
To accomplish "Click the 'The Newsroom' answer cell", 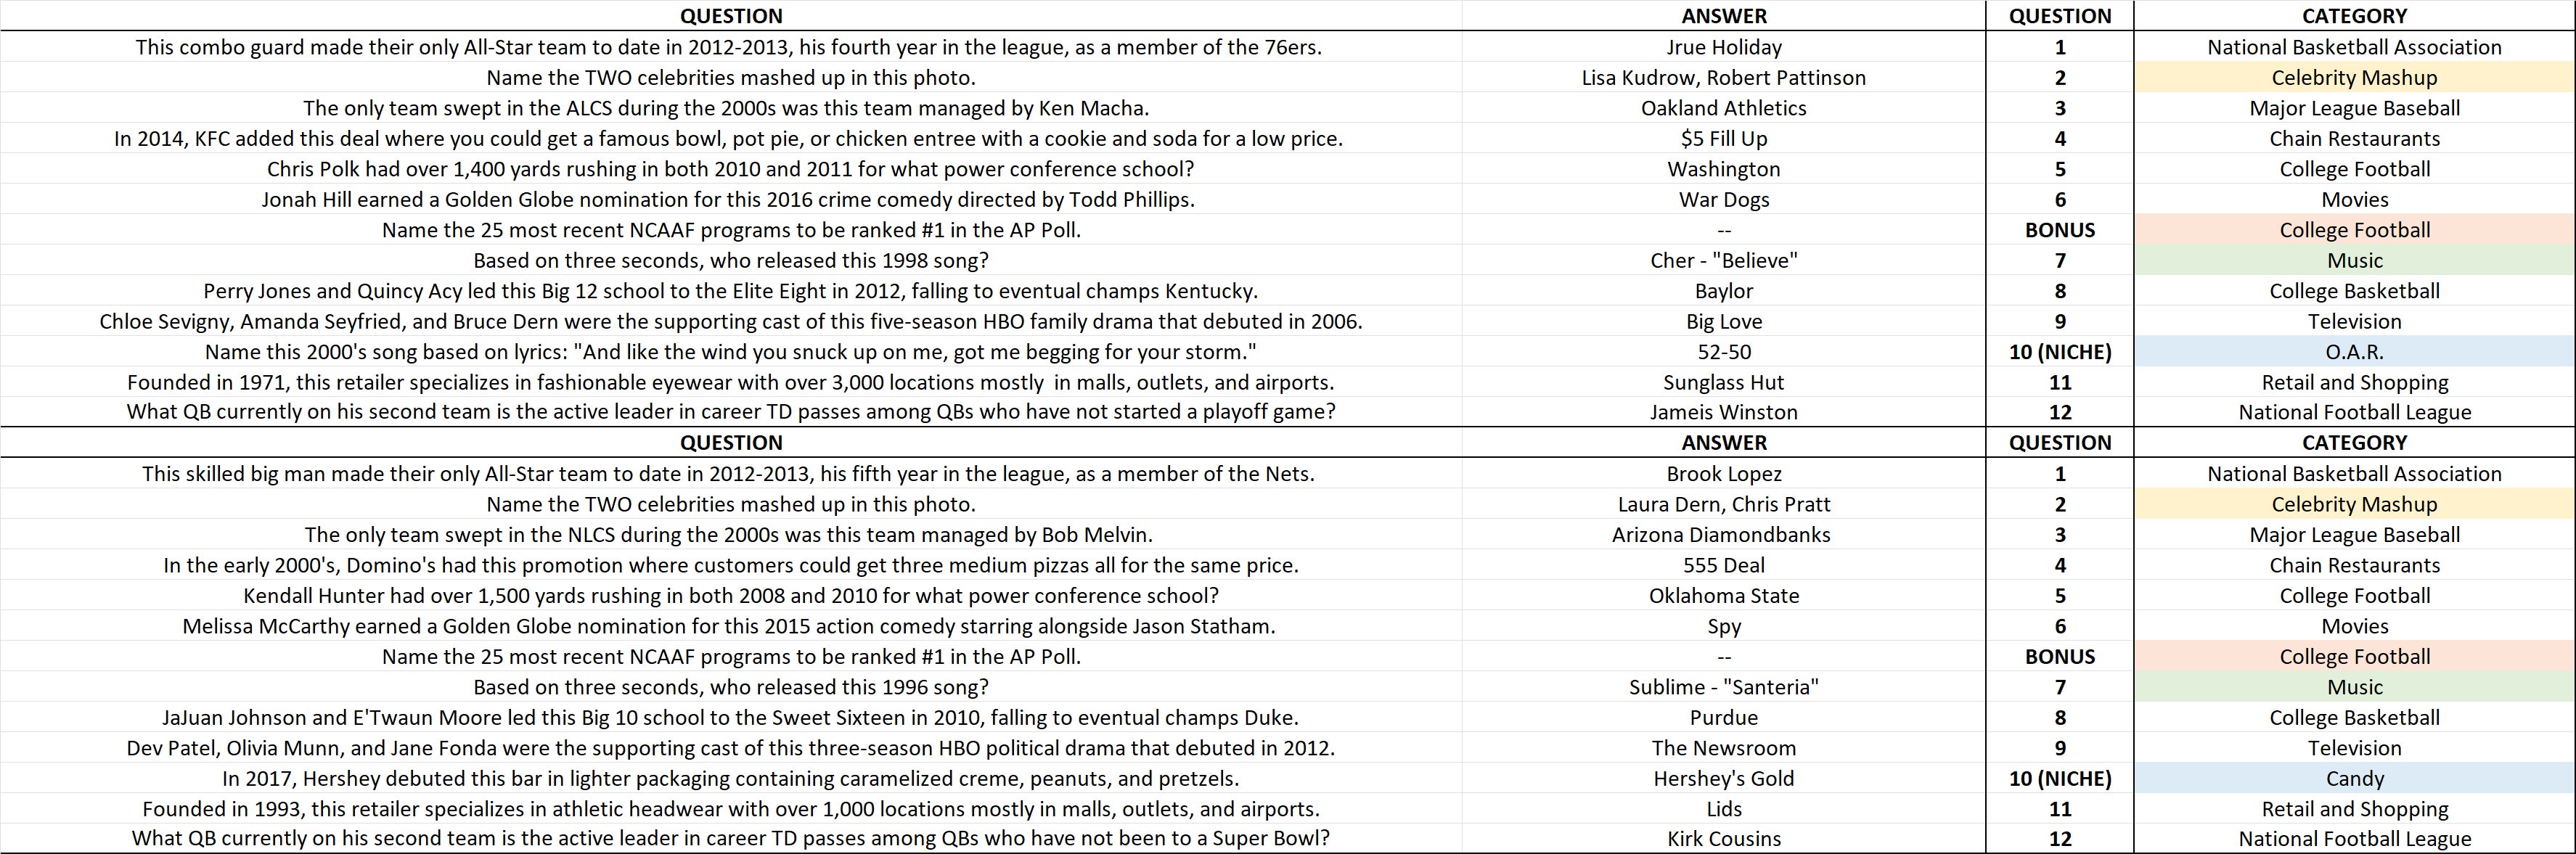I will pos(1723,748).
